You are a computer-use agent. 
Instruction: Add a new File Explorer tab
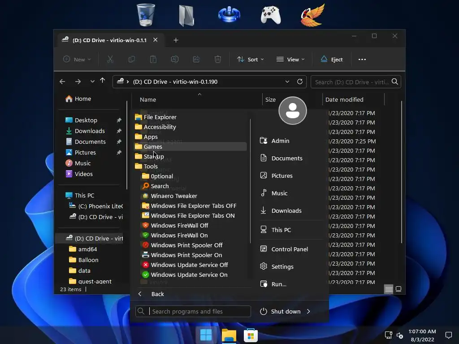click(176, 40)
